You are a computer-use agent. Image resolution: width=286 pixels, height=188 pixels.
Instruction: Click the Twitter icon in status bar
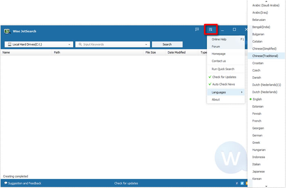[242, 183]
